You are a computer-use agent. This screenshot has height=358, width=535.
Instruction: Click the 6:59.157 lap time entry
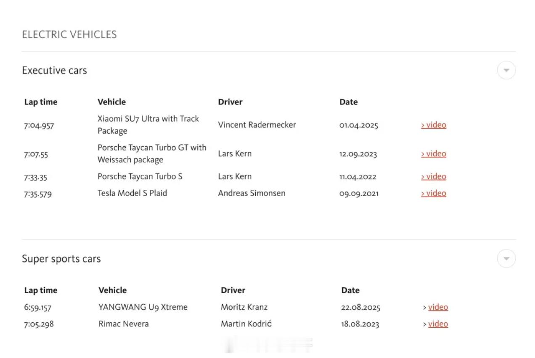pos(37,308)
